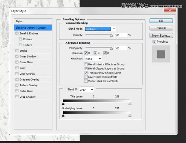Viewport: 186px width, 143px height.
Task: Click the Fill Opacity value field
Action: click(121, 48)
